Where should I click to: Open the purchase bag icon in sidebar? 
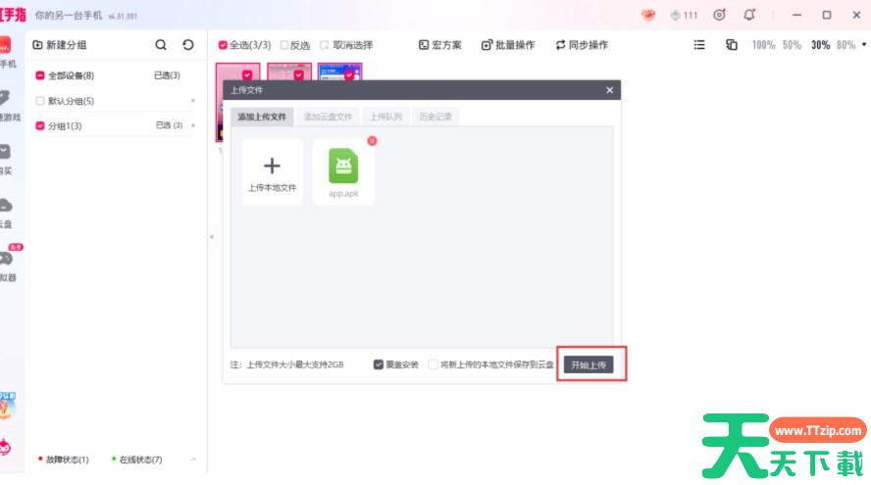click(x=5, y=152)
